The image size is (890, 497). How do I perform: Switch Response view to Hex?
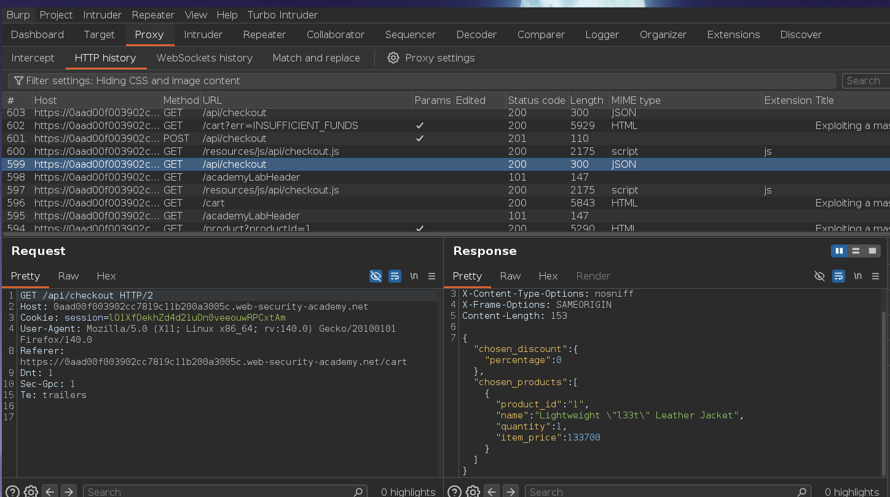click(548, 276)
